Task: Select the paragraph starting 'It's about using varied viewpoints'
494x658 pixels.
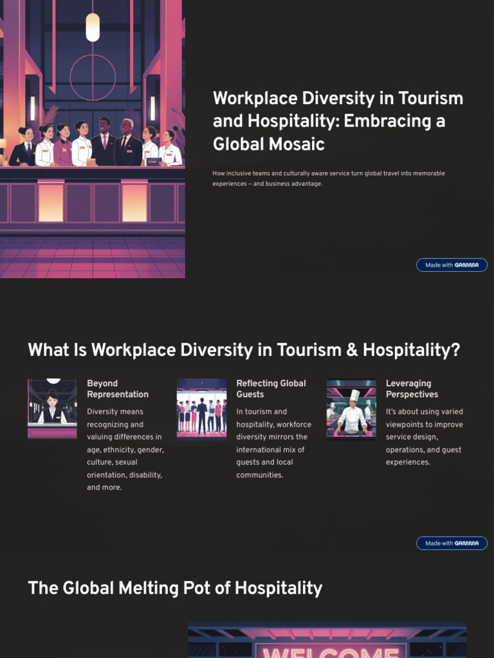Action: (425, 437)
